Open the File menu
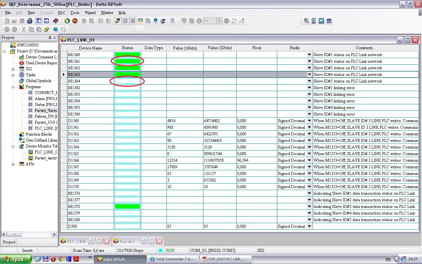The image size is (422, 264). pos(8,13)
